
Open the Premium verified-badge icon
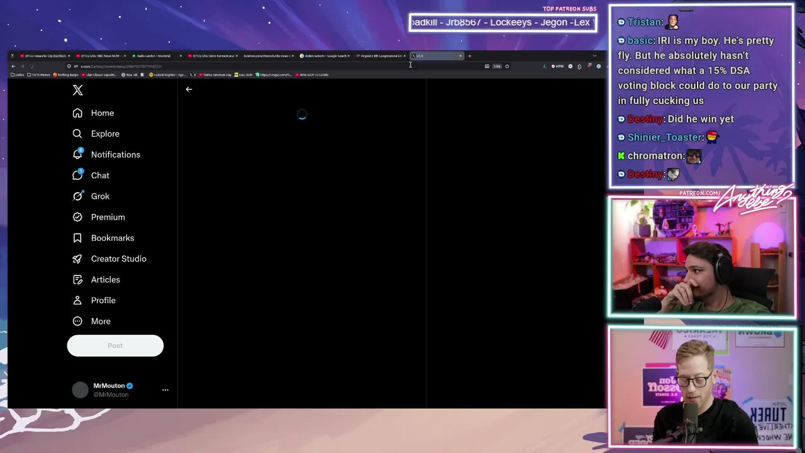[x=77, y=217]
